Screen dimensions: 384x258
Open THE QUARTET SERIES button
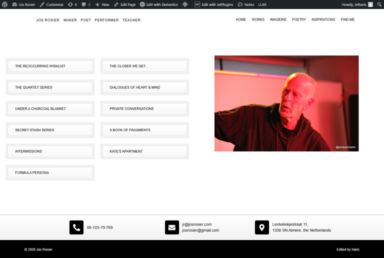tap(49, 87)
